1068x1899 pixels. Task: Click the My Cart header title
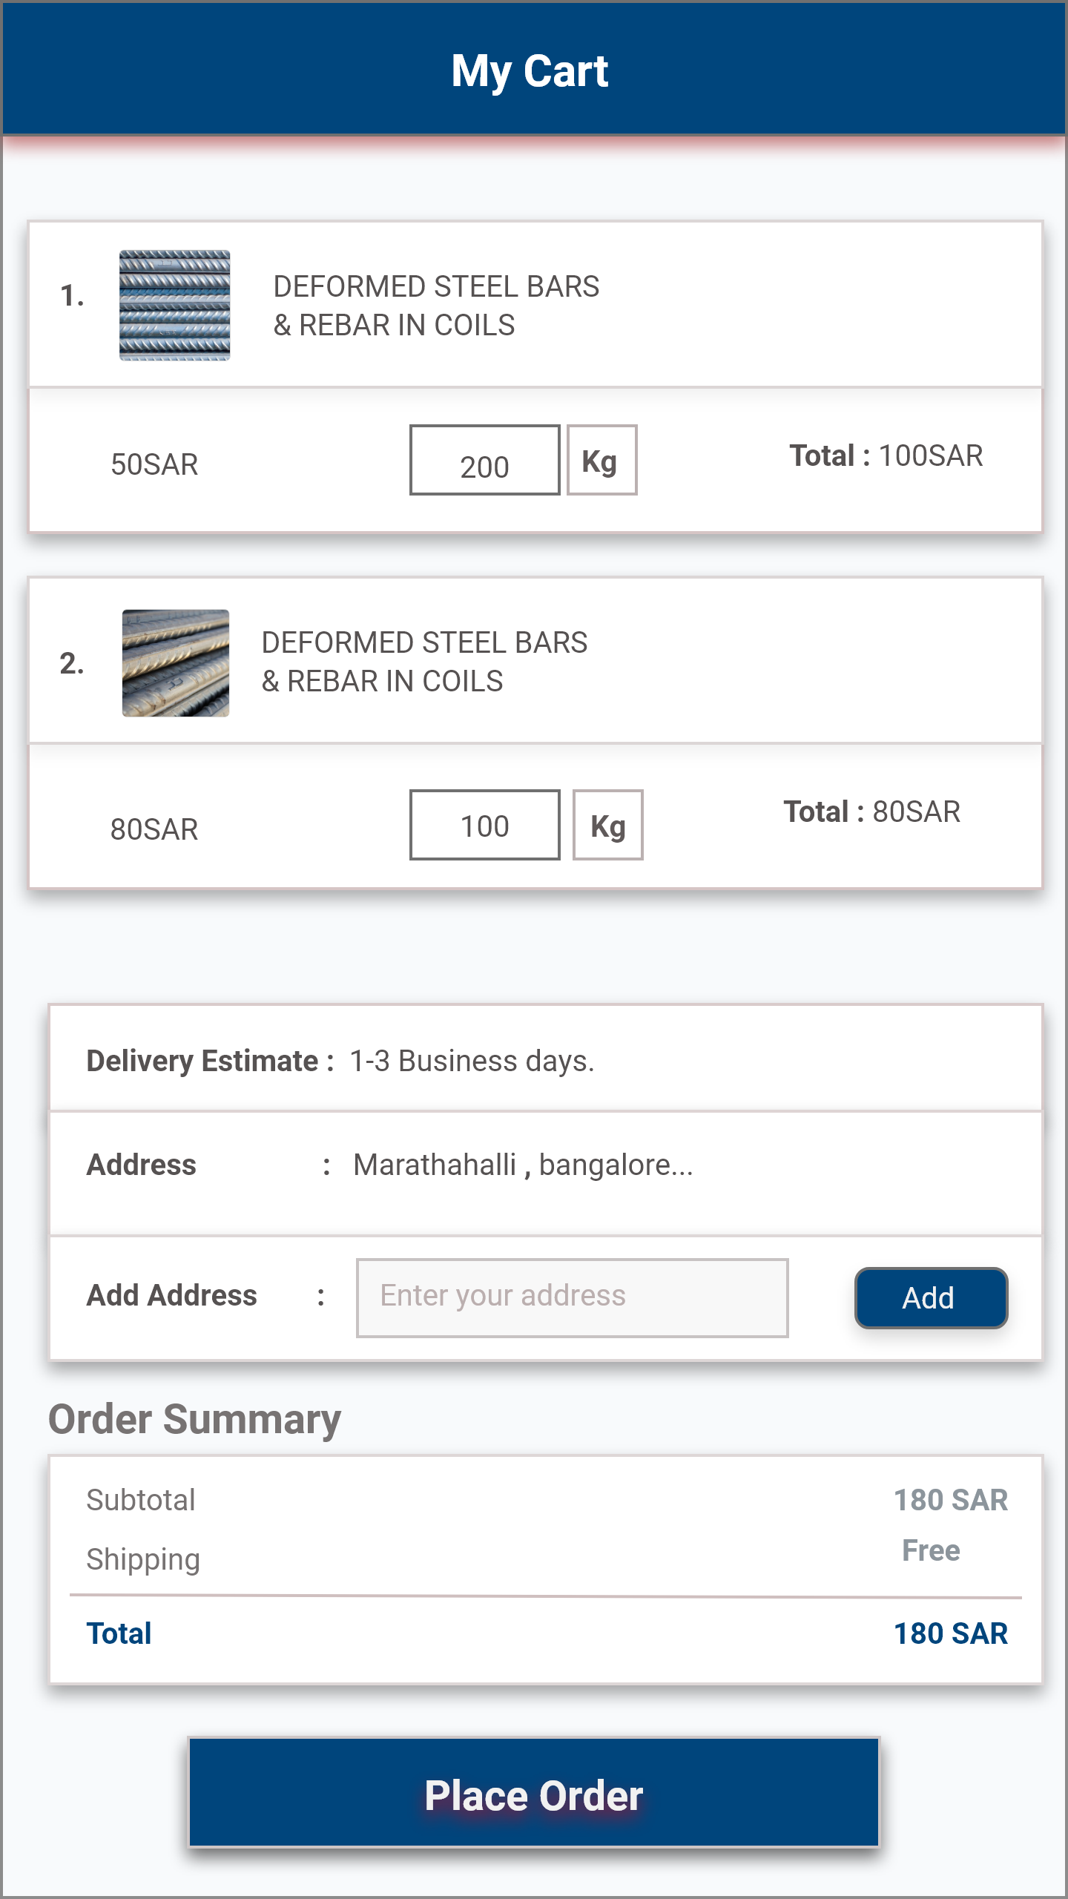[x=530, y=71]
